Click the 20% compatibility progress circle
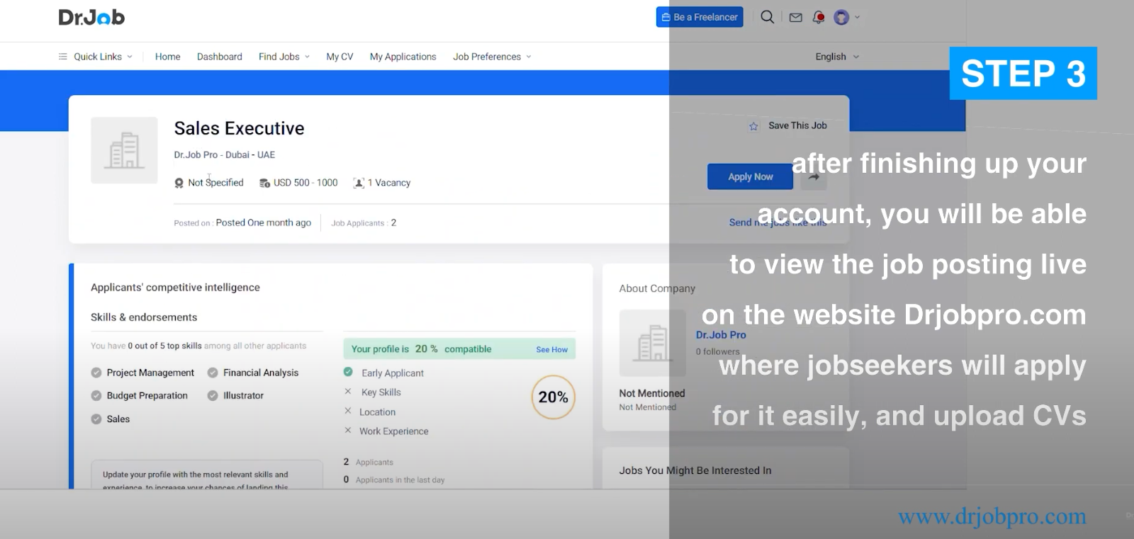 click(553, 397)
